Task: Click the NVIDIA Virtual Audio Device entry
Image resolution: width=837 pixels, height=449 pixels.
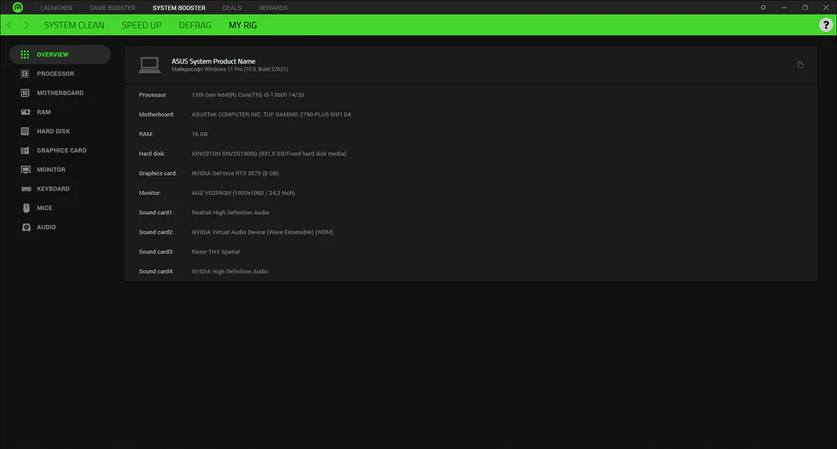Action: 262,232
